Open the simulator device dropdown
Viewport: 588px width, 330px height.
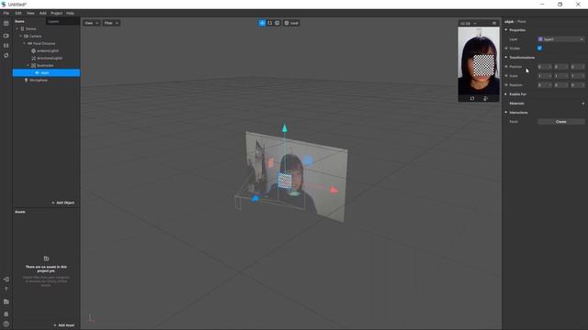tap(469, 24)
